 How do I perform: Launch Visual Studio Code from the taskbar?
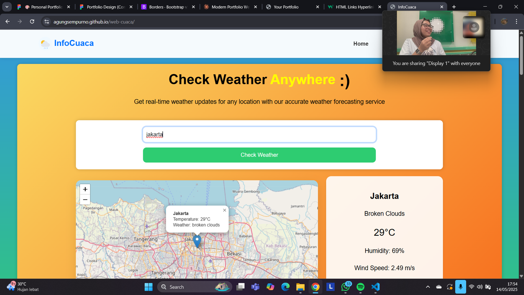tap(375, 286)
